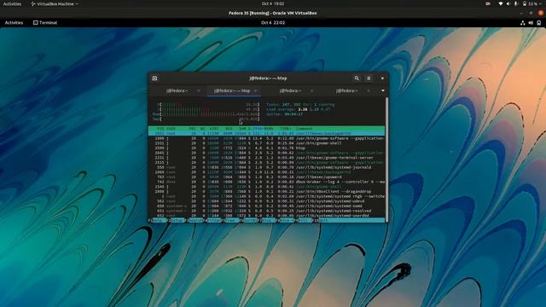Select the systemd-journald process row
The width and height of the screenshot is (546, 307).
coord(267,167)
